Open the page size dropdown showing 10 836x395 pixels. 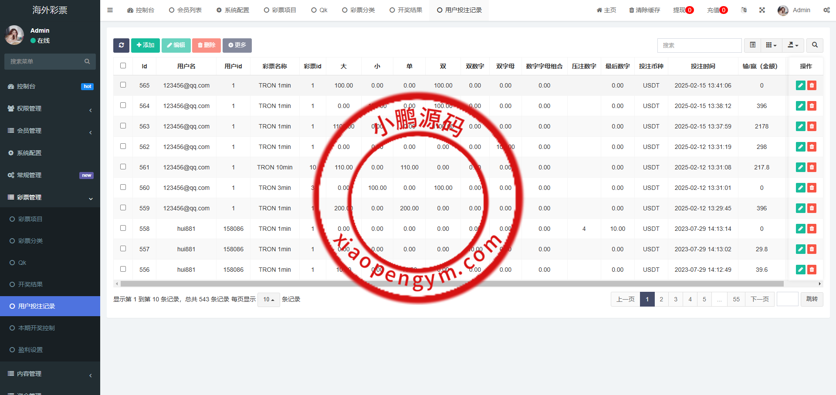(268, 300)
